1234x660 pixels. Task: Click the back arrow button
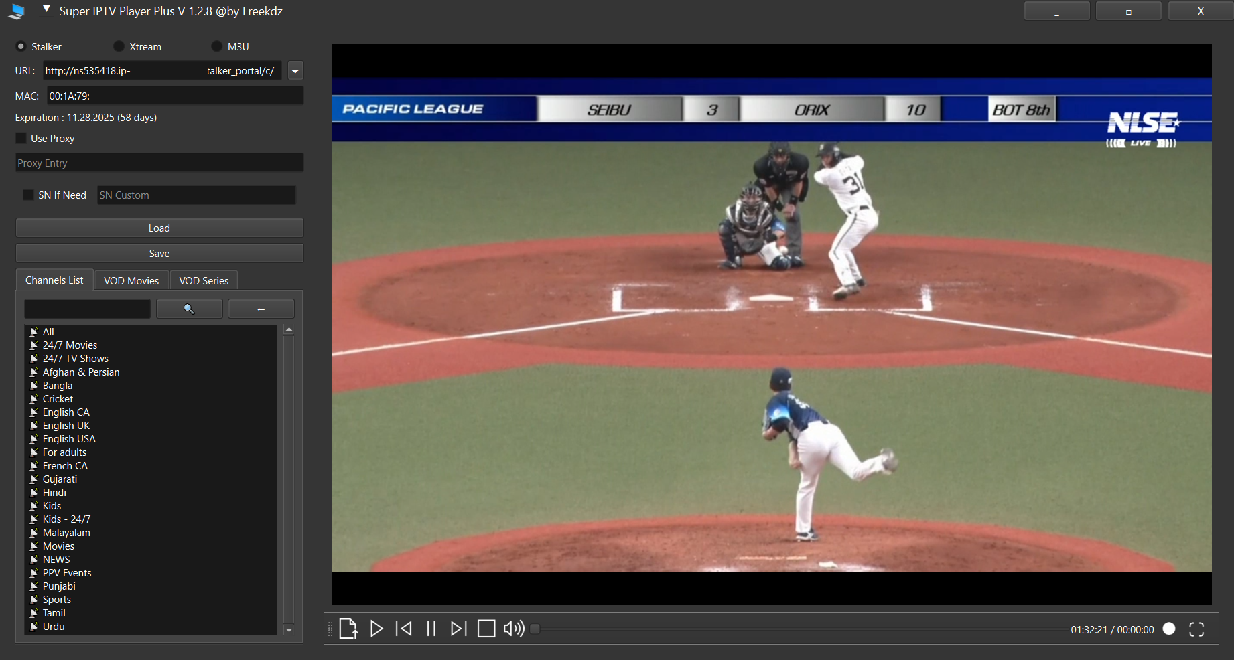click(261, 309)
